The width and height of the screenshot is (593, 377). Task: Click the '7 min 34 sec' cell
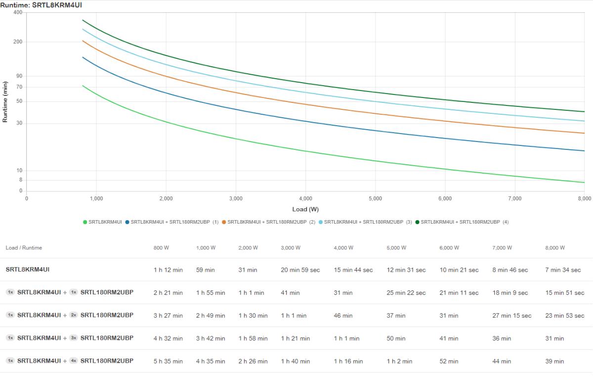tap(563, 270)
